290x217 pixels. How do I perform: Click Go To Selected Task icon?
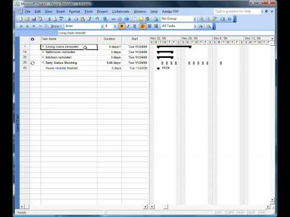215,19
